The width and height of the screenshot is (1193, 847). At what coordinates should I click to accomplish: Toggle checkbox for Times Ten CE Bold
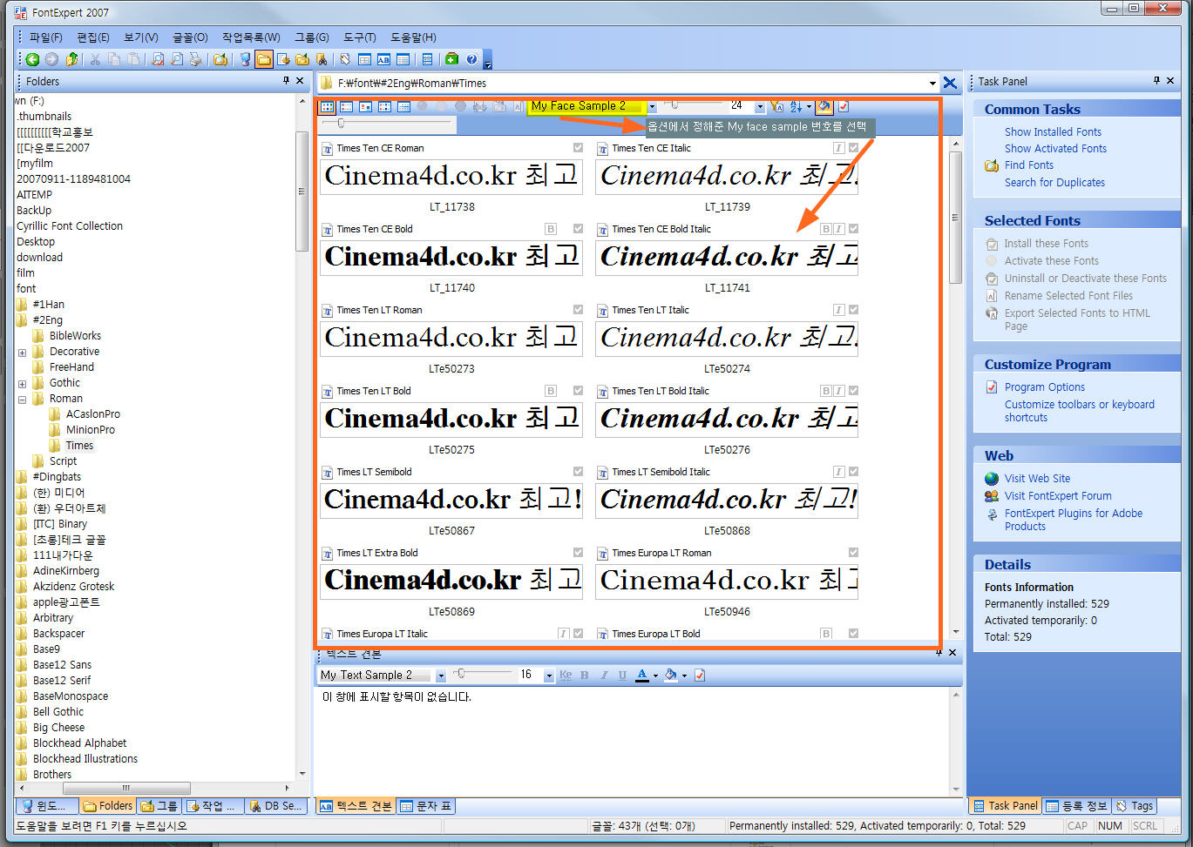pyautogui.click(x=578, y=229)
